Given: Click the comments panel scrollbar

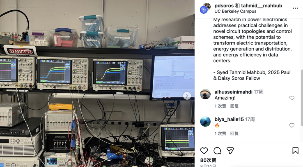Looking at the screenshot, I should tap(302, 98).
